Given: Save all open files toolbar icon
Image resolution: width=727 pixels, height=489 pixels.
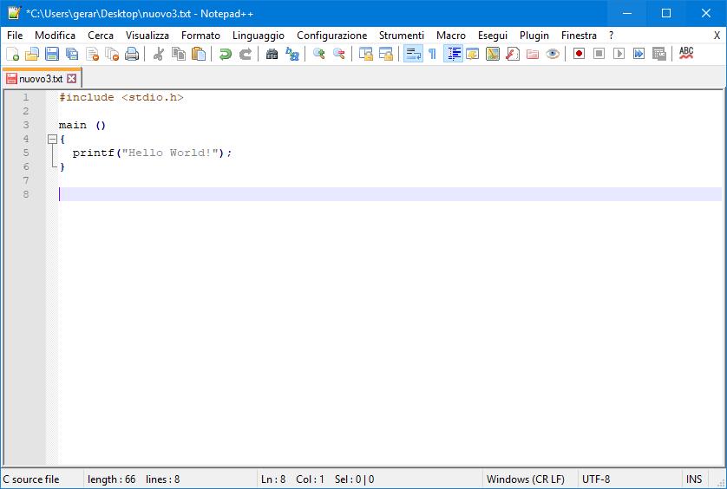Looking at the screenshot, I should [72, 55].
